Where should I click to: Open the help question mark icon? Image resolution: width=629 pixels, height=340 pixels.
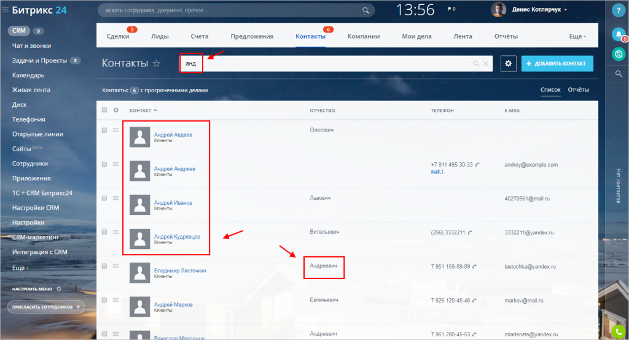(618, 11)
